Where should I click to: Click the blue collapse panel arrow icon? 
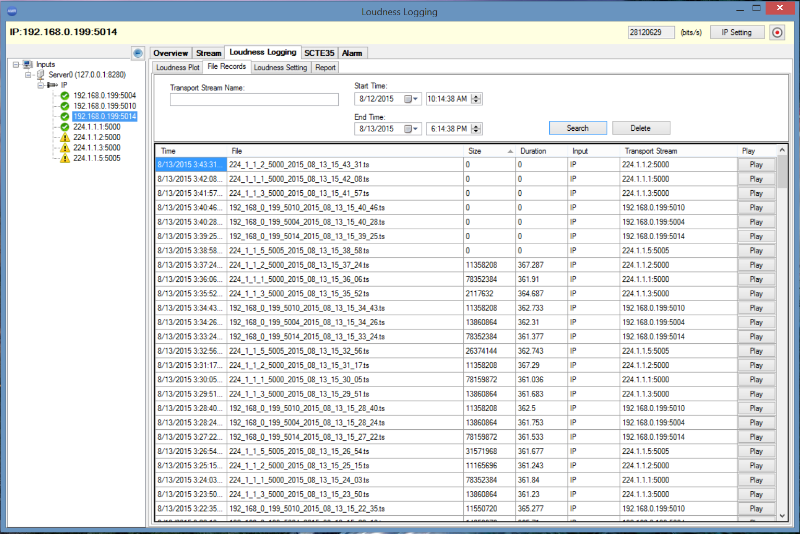(138, 53)
